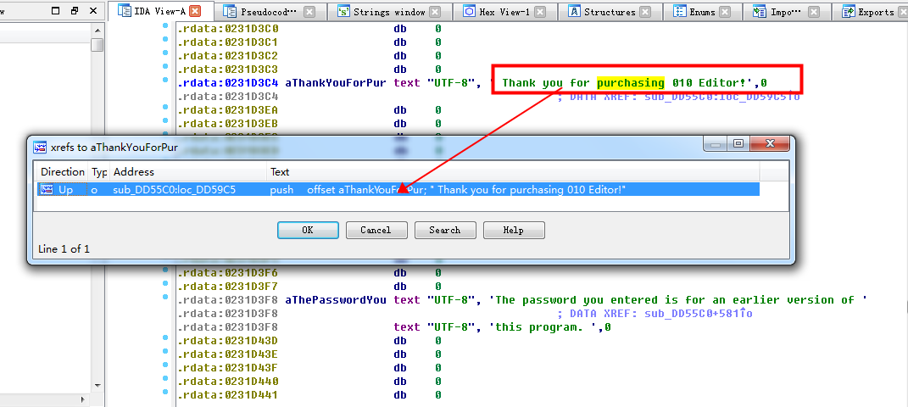Click the Line 1 of 1 status text
Viewport: 908px width, 407px height.
coord(64,249)
